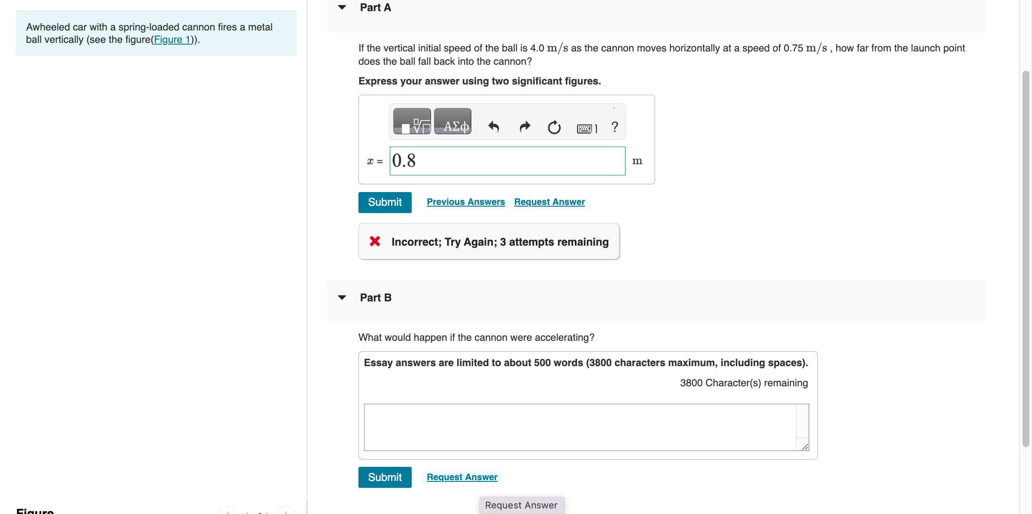Reset the answer with the circular arrow
Viewport: 1032px width, 514px height.
[554, 127]
